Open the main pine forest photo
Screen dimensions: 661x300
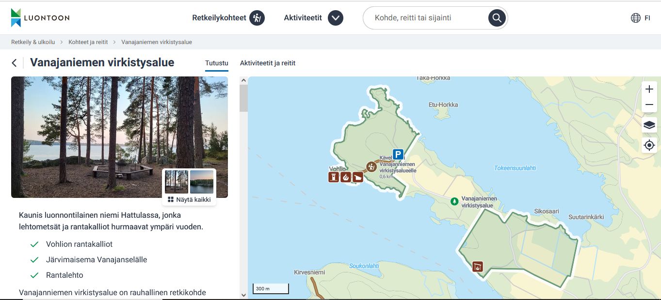click(x=119, y=137)
